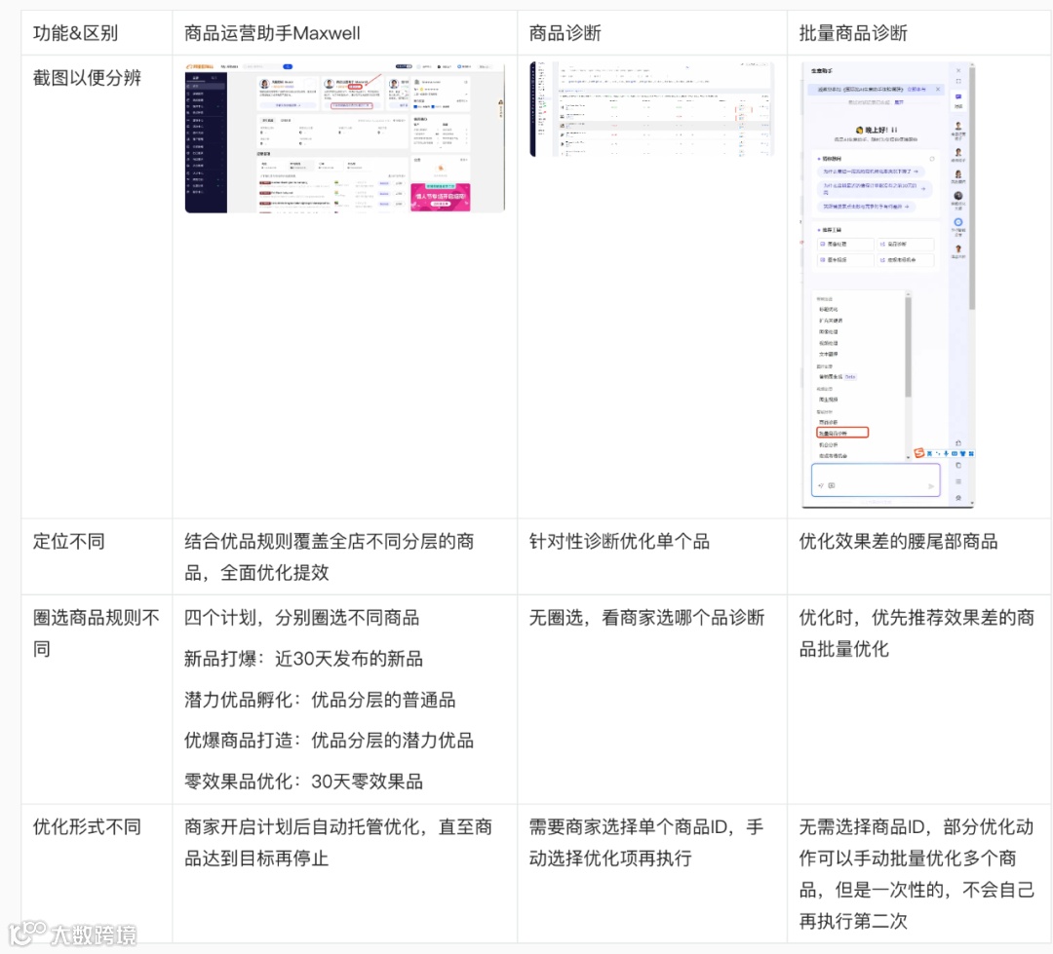Click the sparkle icon in chat input box
Image resolution: width=1053 pixels, height=954 pixels.
(821, 485)
